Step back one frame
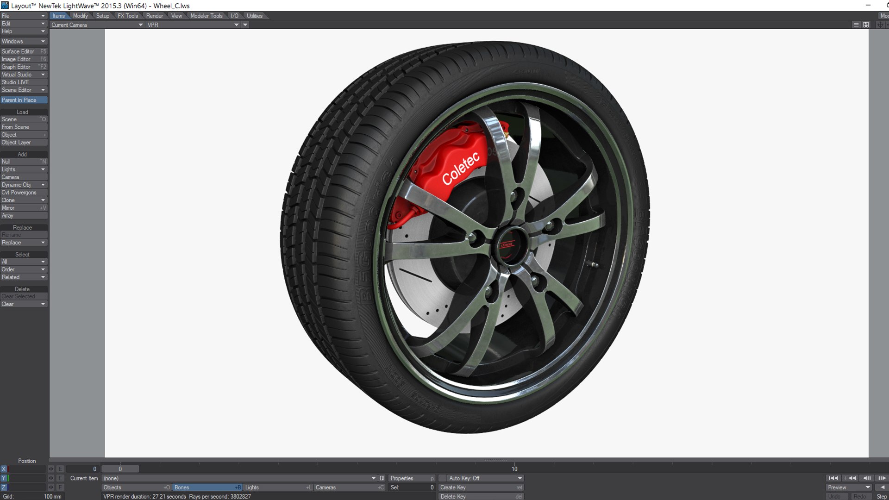 click(x=867, y=478)
